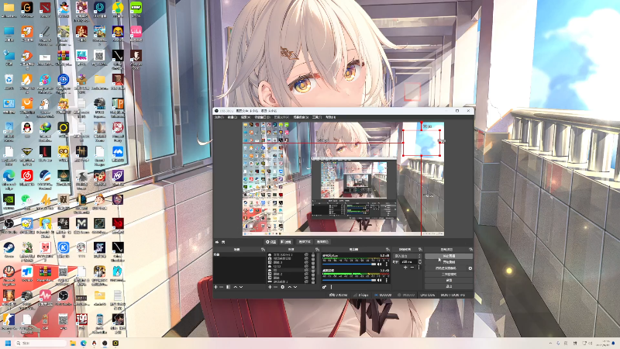Add a new scene with plus icon

(x=216, y=287)
